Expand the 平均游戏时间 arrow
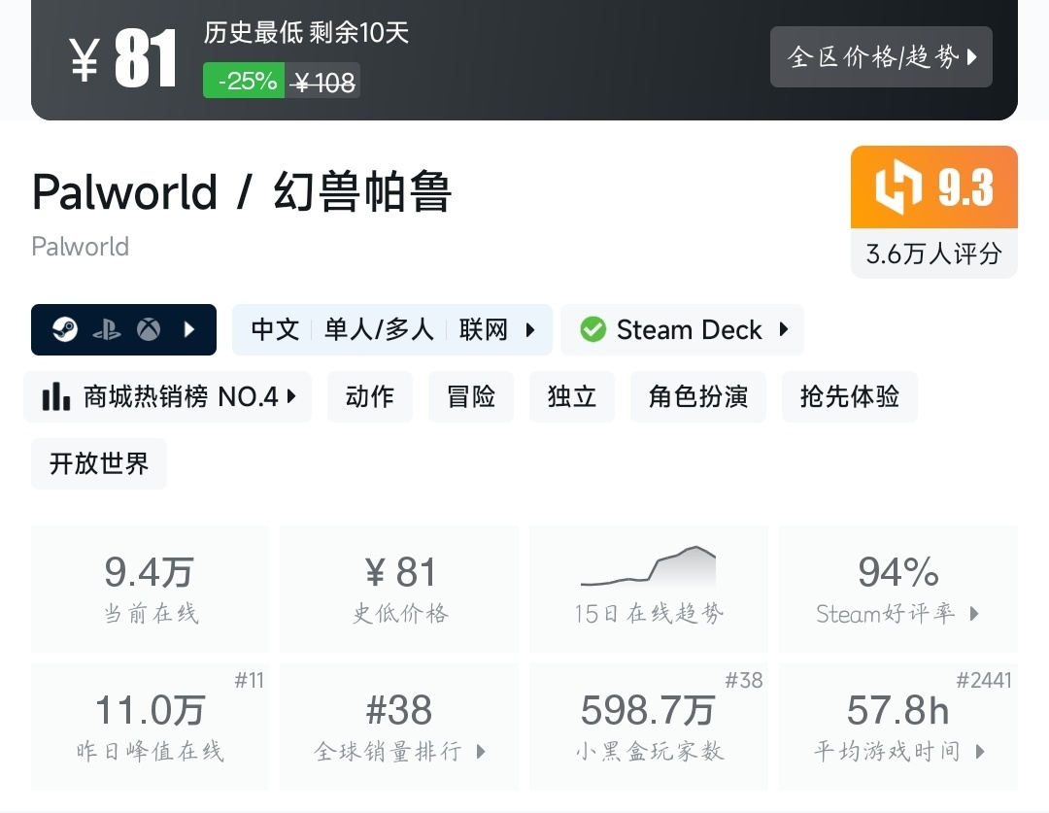The width and height of the screenshot is (1049, 813). click(x=980, y=752)
